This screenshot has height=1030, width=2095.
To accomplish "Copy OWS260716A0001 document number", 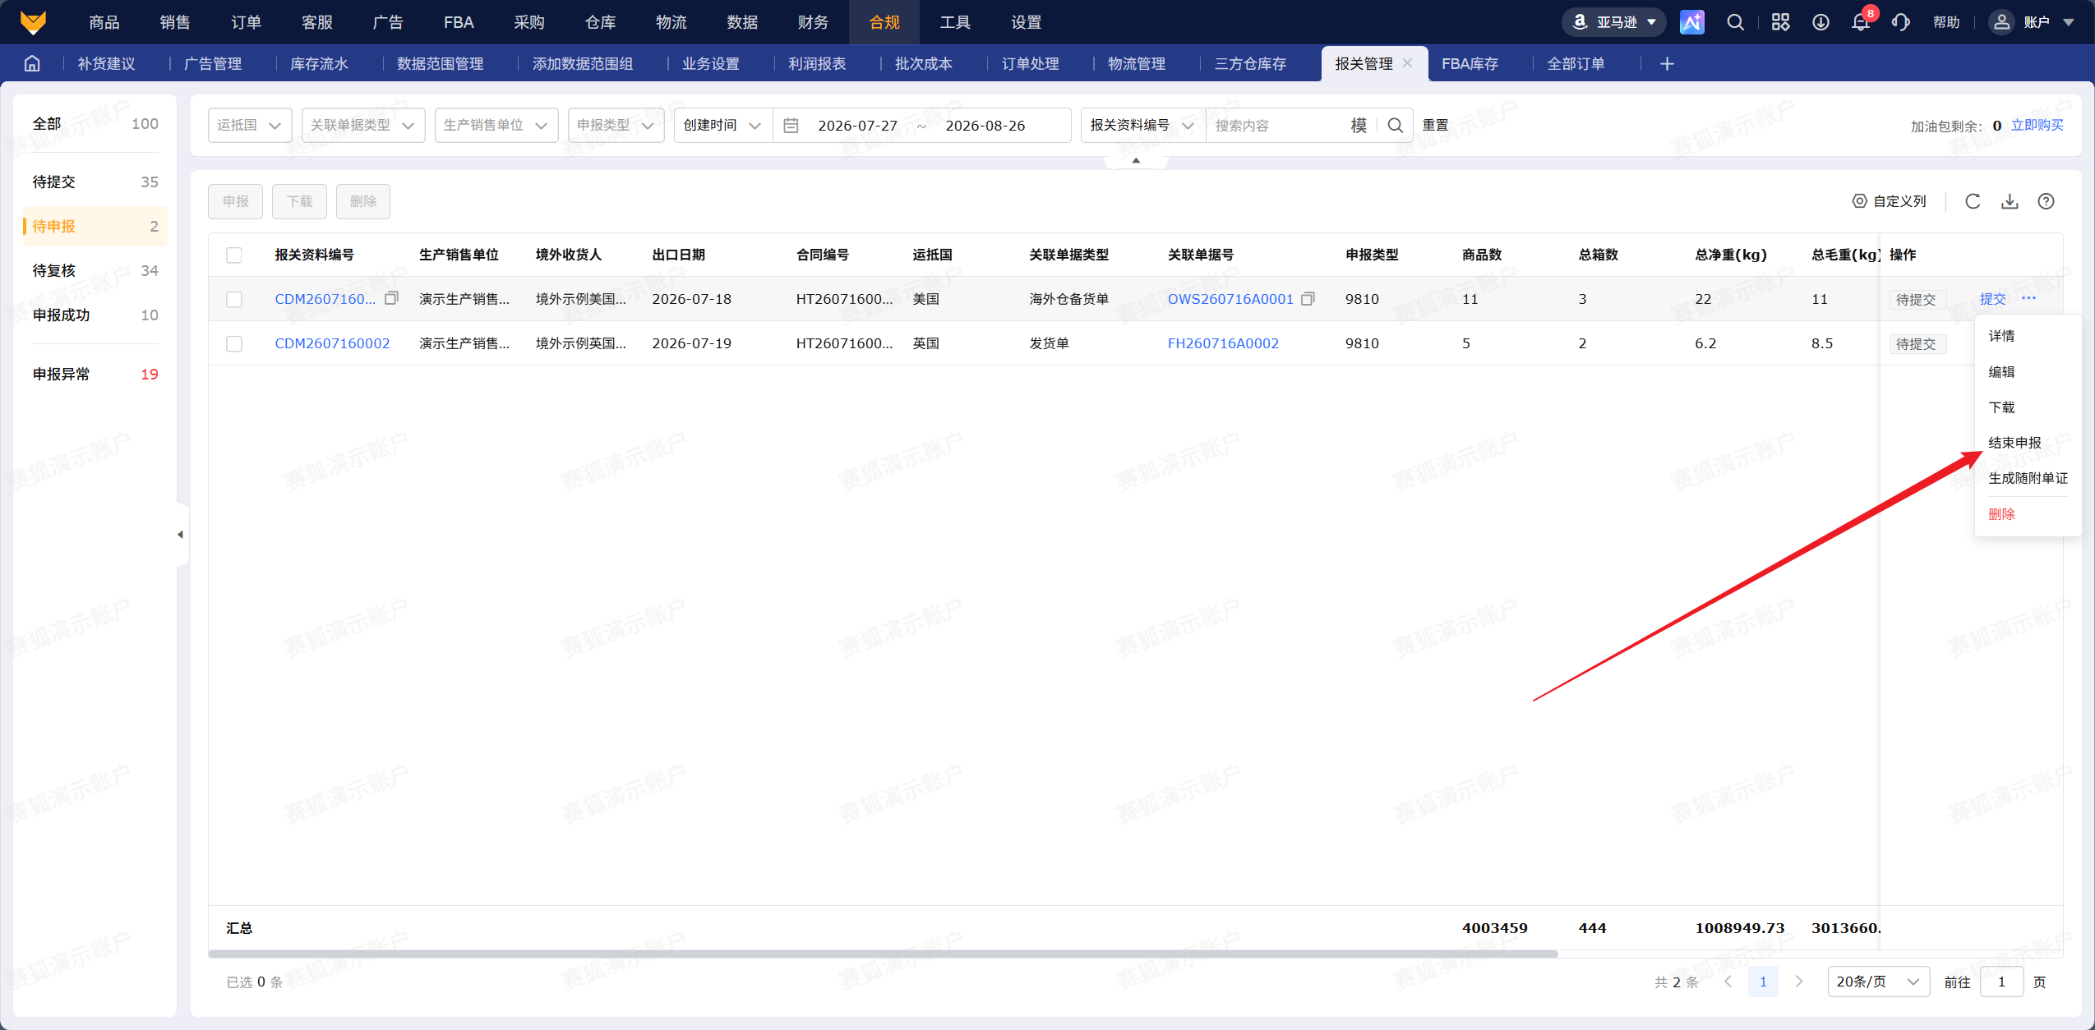I will pyautogui.click(x=1308, y=298).
